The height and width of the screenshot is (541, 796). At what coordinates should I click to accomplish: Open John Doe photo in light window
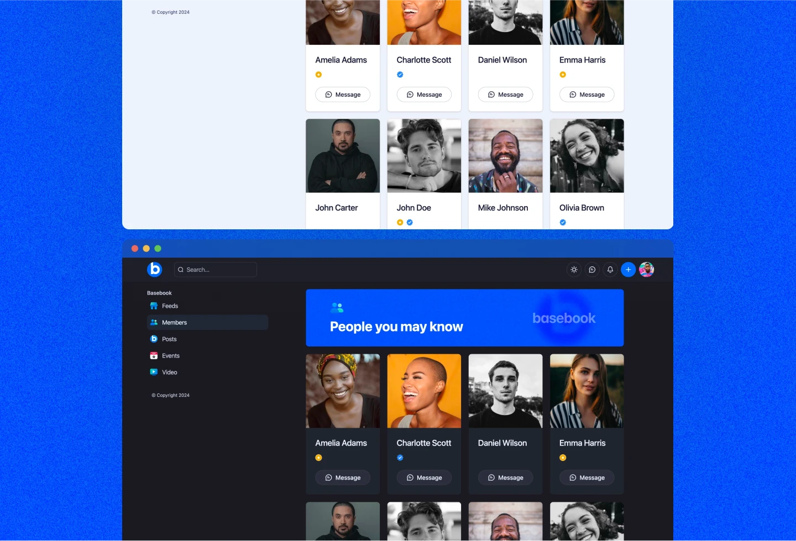pos(424,156)
